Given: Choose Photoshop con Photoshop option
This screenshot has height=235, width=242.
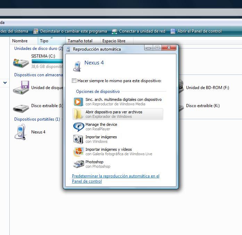Looking at the screenshot, I should 118,164.
